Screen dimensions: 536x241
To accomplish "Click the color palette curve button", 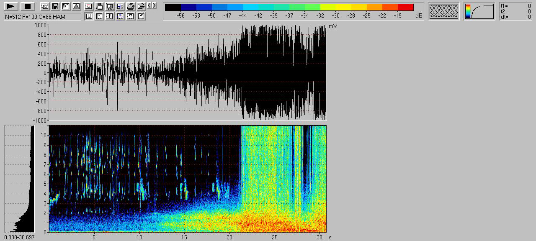I will [479, 11].
